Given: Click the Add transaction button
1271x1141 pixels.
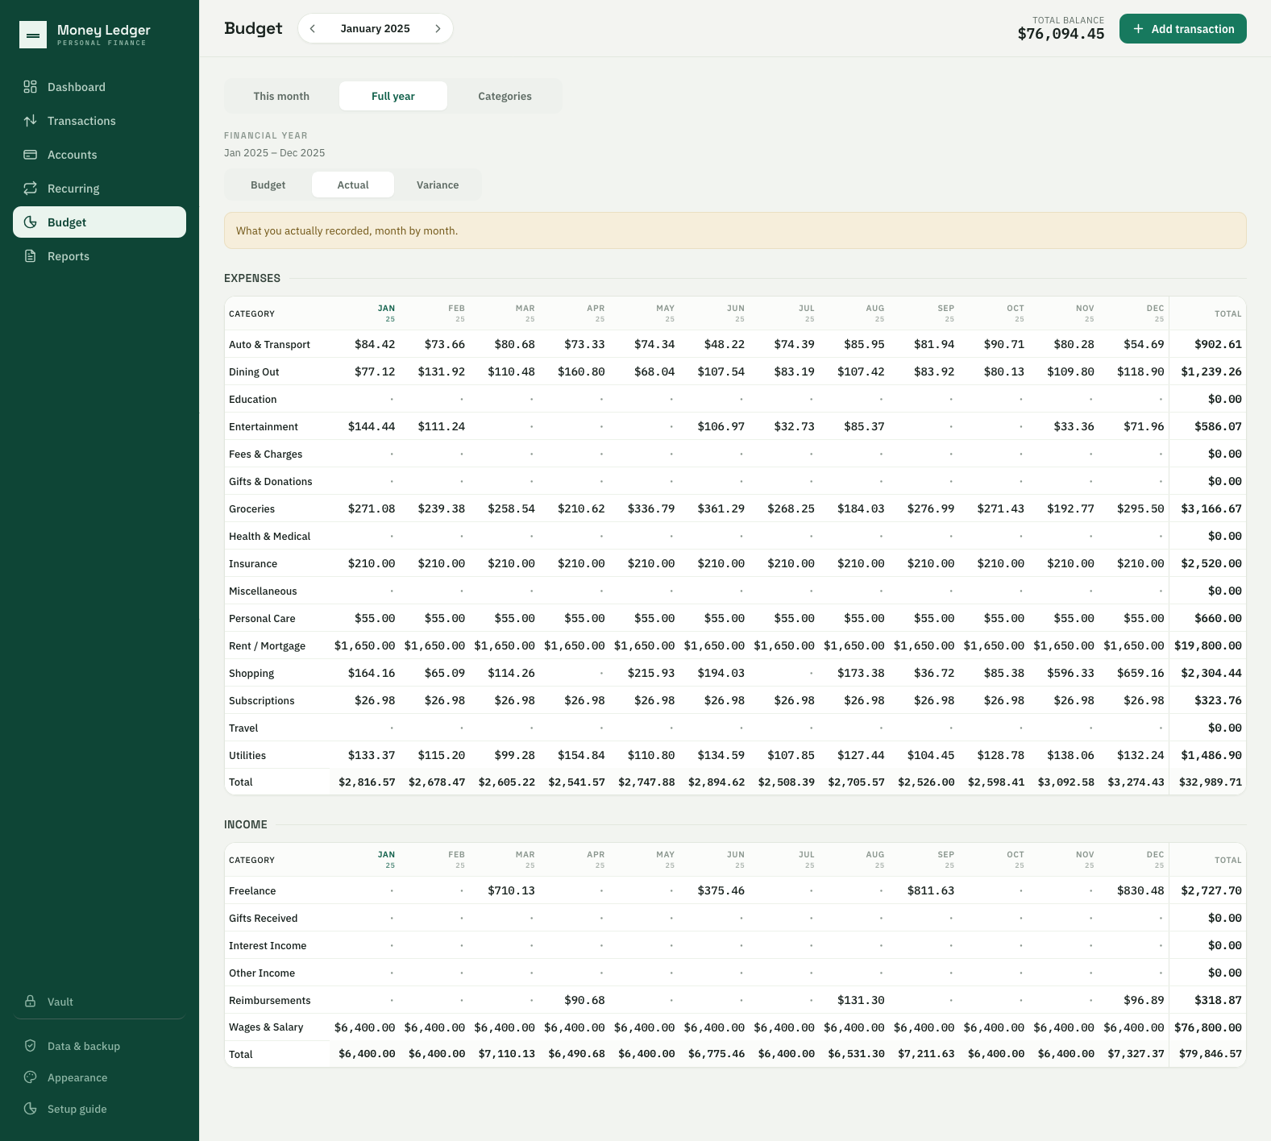Looking at the screenshot, I should coord(1182,29).
